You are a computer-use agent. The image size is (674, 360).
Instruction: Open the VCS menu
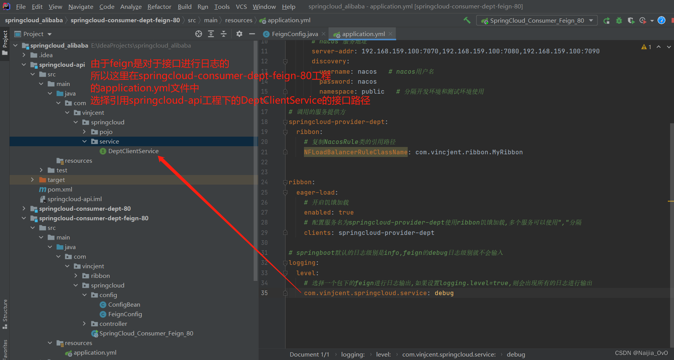[241, 7]
